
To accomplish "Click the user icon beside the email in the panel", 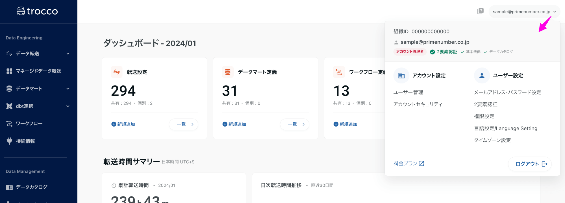I will (x=396, y=43).
